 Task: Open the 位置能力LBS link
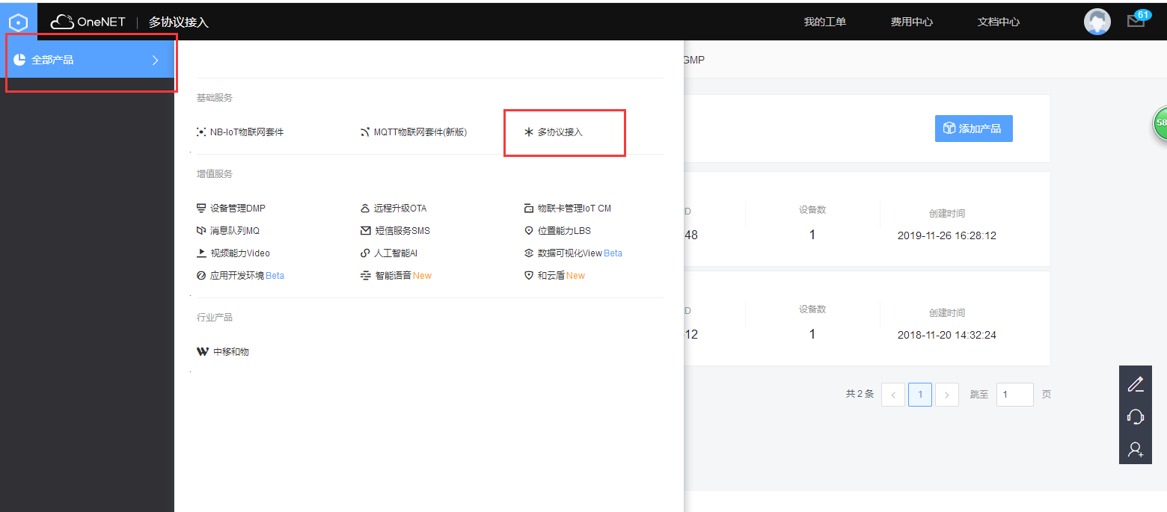click(564, 230)
